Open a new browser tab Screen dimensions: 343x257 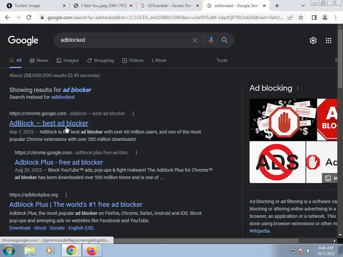tap(277, 6)
